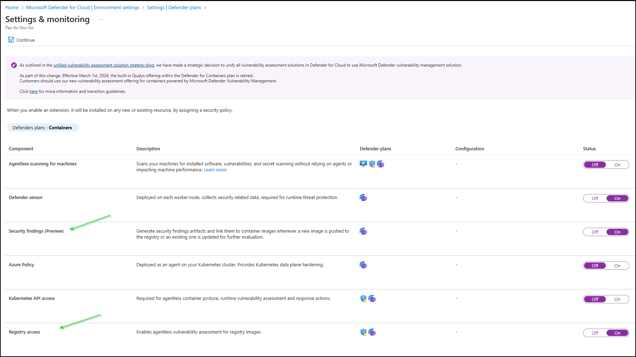Click the Description column header
636x357 pixels.
click(148, 149)
